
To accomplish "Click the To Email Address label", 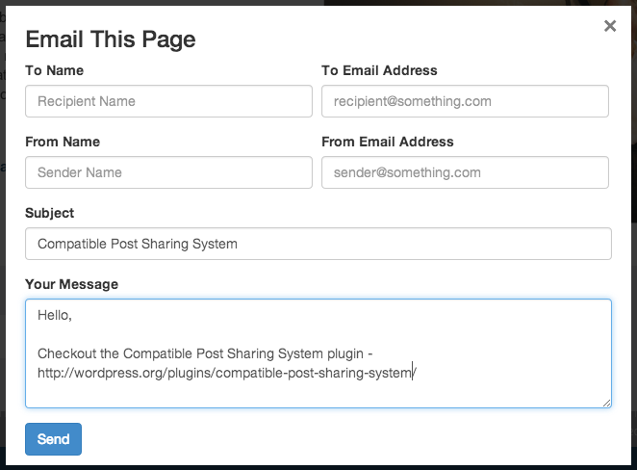I will click(379, 70).
